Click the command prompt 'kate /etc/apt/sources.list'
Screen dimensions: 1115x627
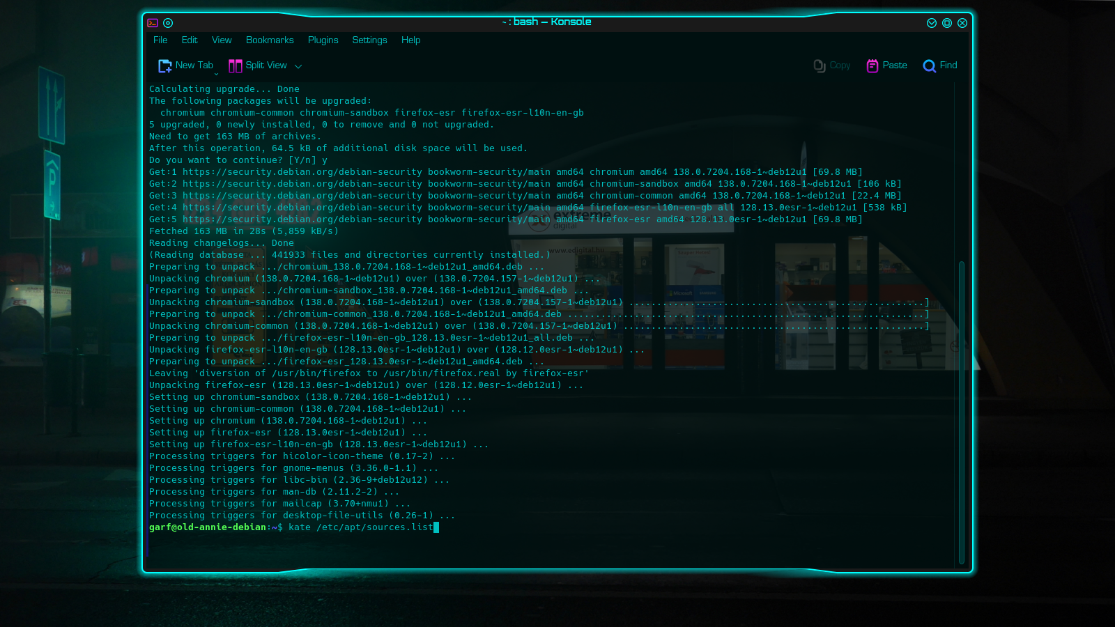[x=361, y=527]
